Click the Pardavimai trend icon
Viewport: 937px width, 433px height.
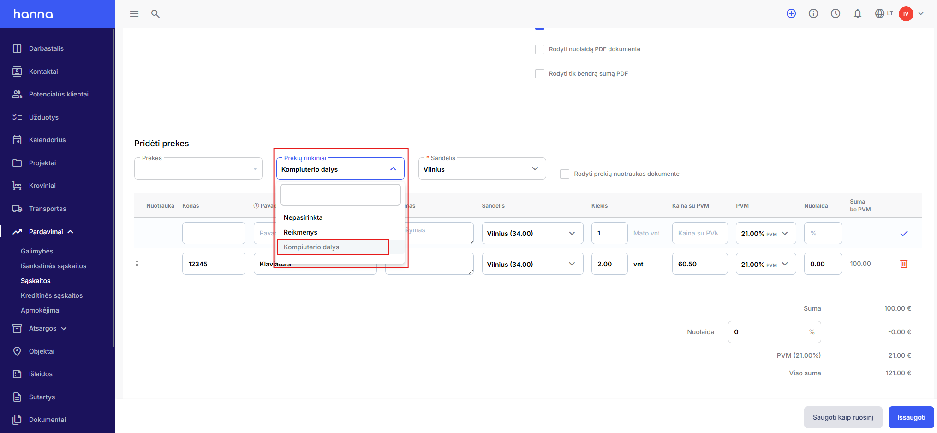point(17,232)
